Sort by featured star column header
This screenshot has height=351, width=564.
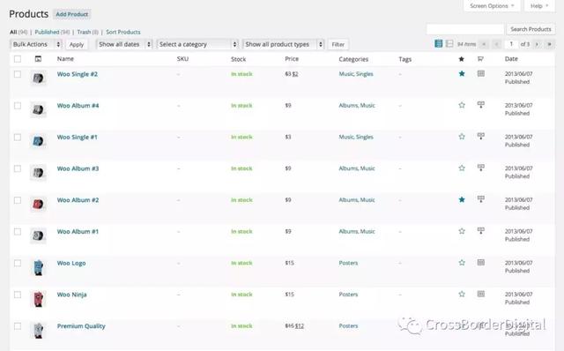click(x=462, y=59)
